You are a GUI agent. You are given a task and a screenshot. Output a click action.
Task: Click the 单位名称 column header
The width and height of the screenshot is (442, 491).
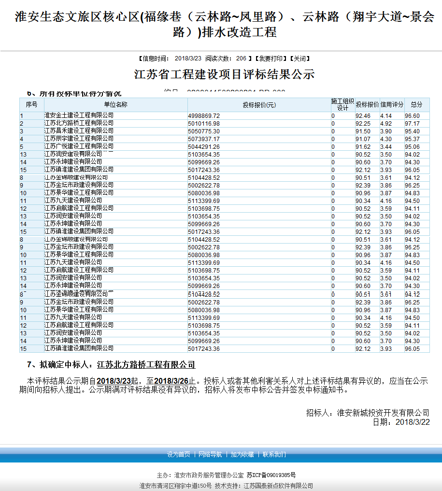coord(115,104)
